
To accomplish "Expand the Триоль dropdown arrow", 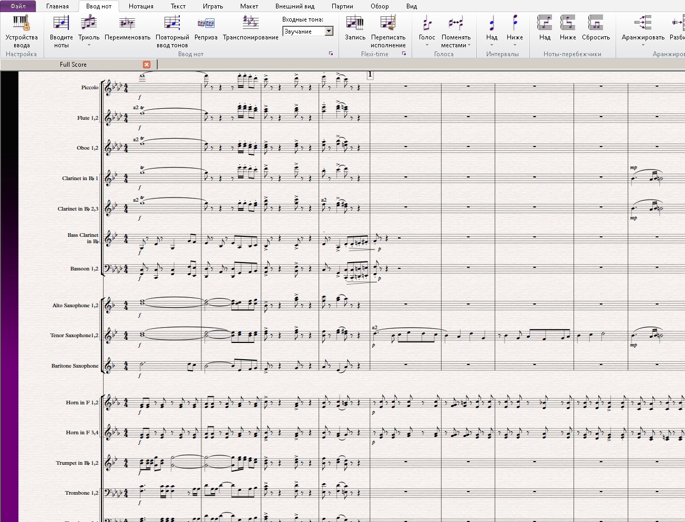I will (x=89, y=45).
